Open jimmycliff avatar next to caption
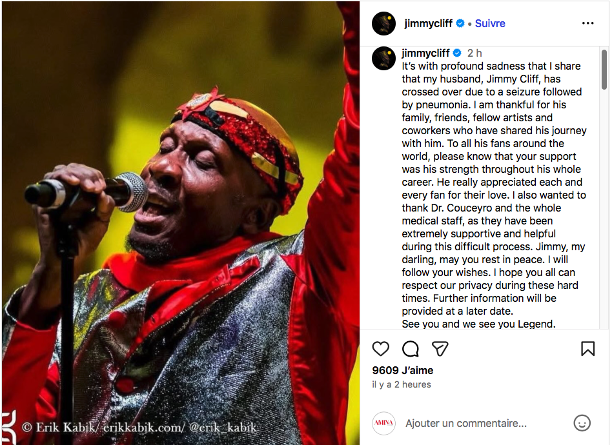Screen dimensions: 612x445 [383, 59]
